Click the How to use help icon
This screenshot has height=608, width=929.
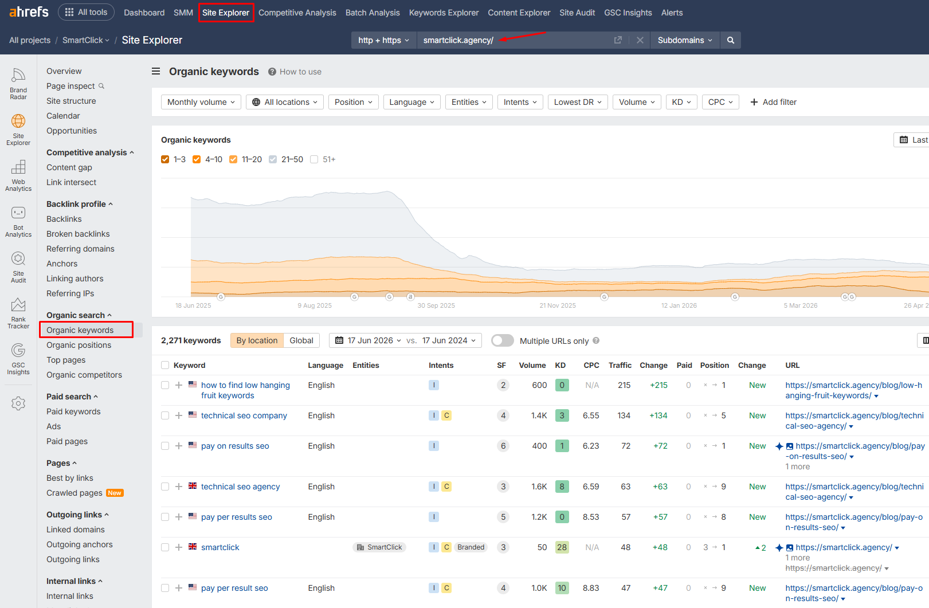coord(272,72)
